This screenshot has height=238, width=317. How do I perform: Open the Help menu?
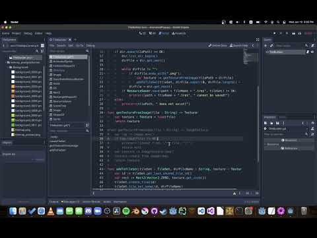[x=48, y=33]
